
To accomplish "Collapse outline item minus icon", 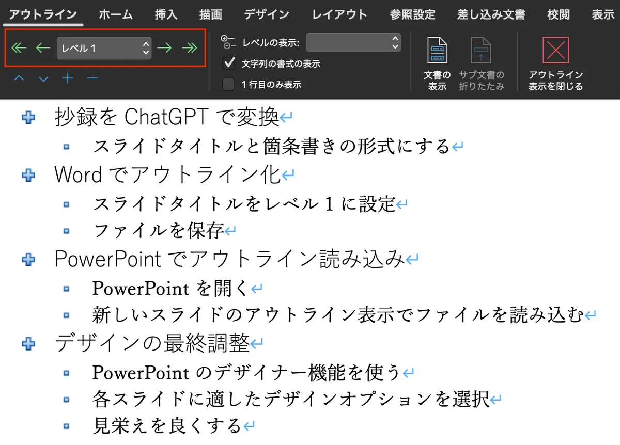I will [92, 78].
